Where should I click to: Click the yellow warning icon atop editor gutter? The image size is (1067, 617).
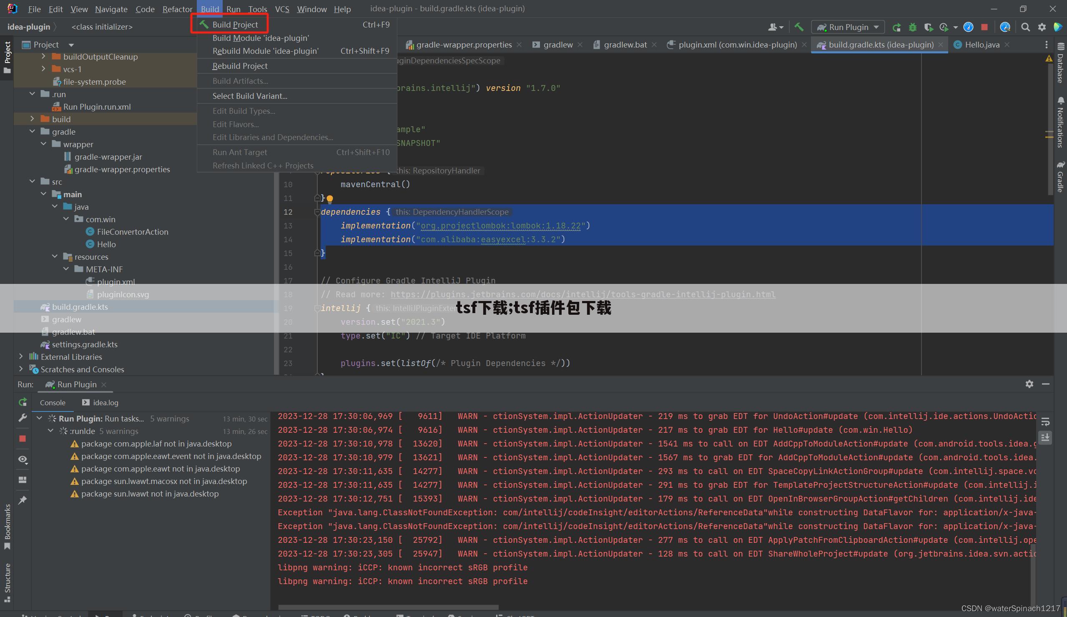click(x=1048, y=58)
